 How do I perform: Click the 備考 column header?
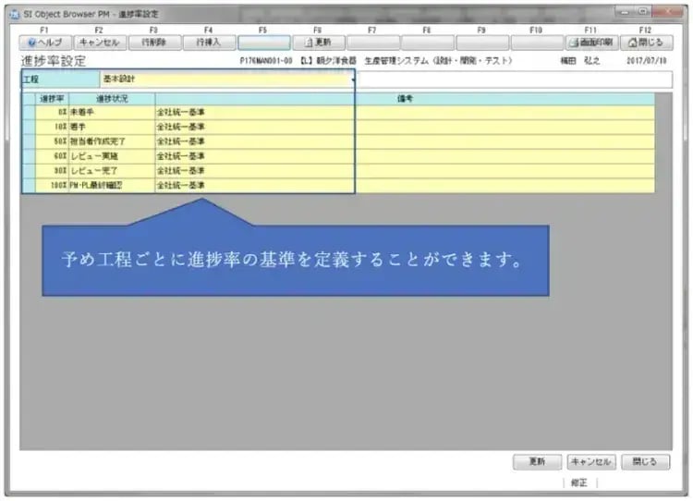tap(405, 98)
